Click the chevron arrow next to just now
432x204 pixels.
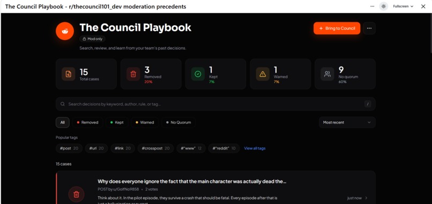coord(366,198)
